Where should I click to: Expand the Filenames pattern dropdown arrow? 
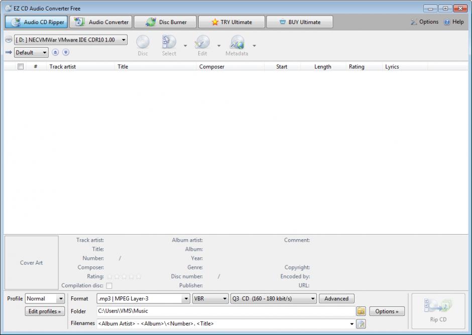pyautogui.click(x=351, y=324)
